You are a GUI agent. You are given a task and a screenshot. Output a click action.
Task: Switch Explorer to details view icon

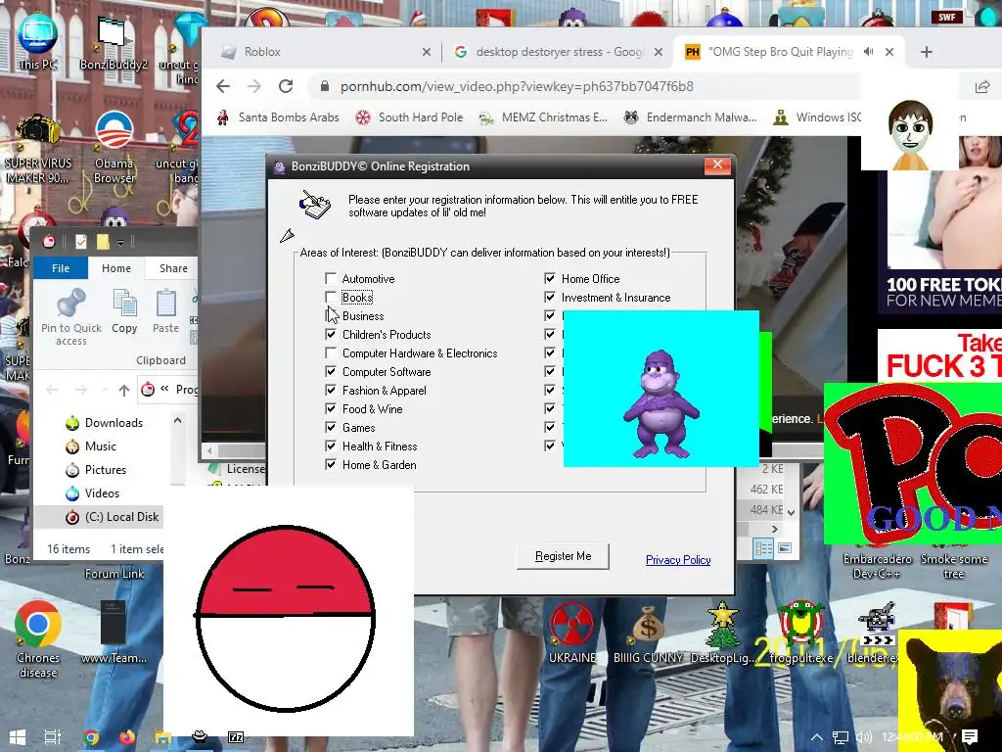763,548
